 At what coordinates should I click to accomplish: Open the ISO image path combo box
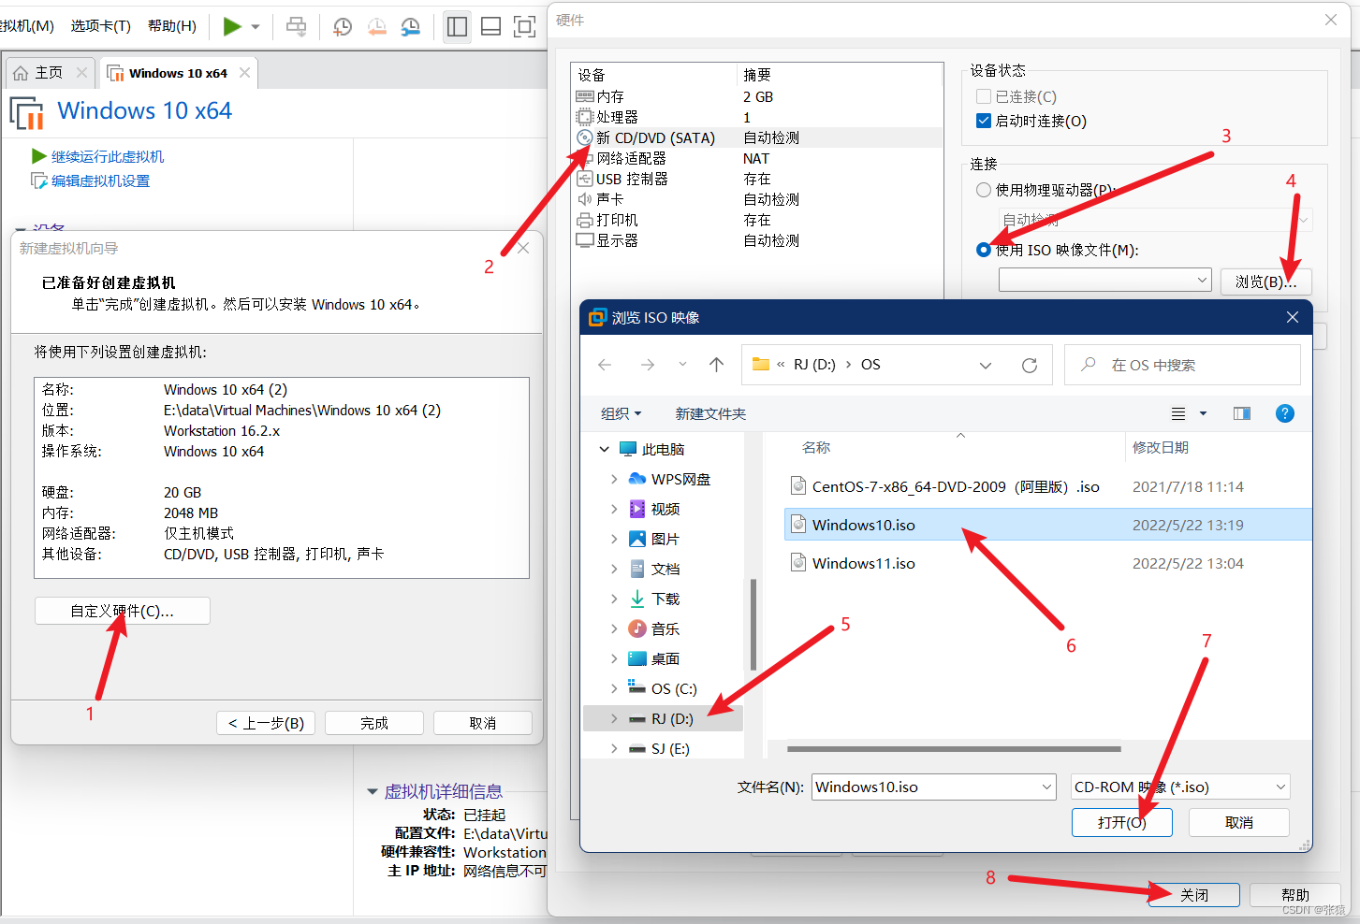(x=1104, y=280)
